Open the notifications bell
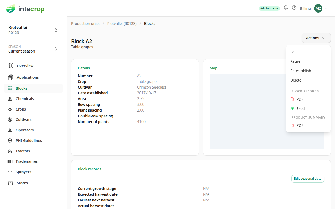The image size is (335, 209). pyautogui.click(x=286, y=8)
